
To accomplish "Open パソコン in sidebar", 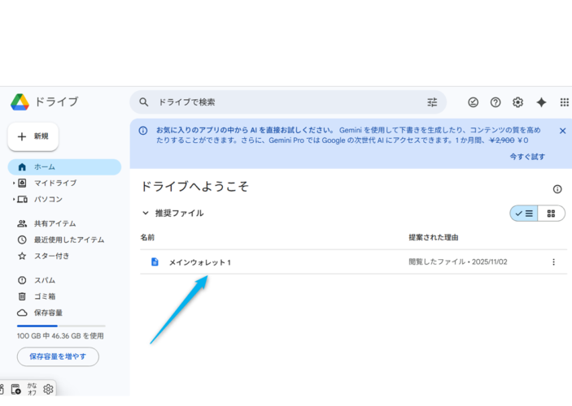I will coord(48,199).
